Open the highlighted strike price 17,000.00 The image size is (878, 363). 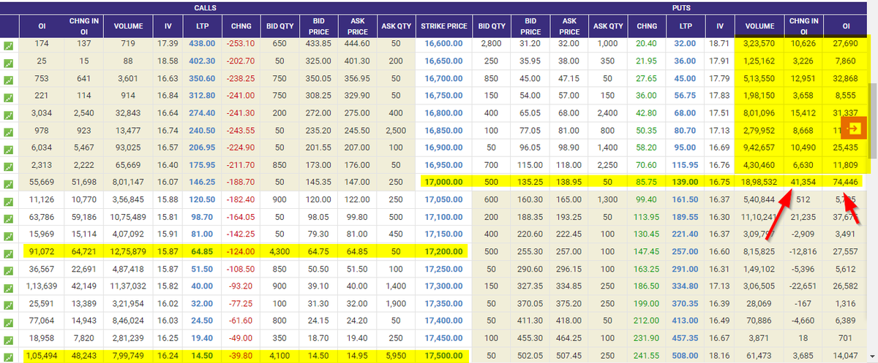point(443,183)
